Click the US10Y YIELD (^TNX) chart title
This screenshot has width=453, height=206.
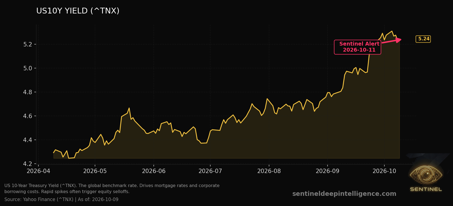click(x=78, y=11)
